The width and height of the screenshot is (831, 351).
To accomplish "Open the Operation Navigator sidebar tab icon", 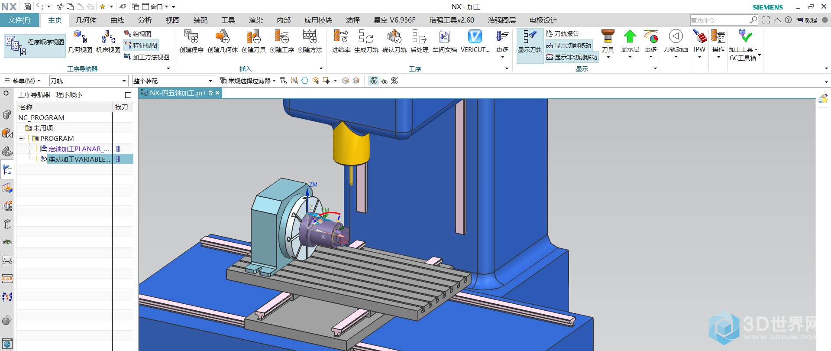I will tap(7, 169).
